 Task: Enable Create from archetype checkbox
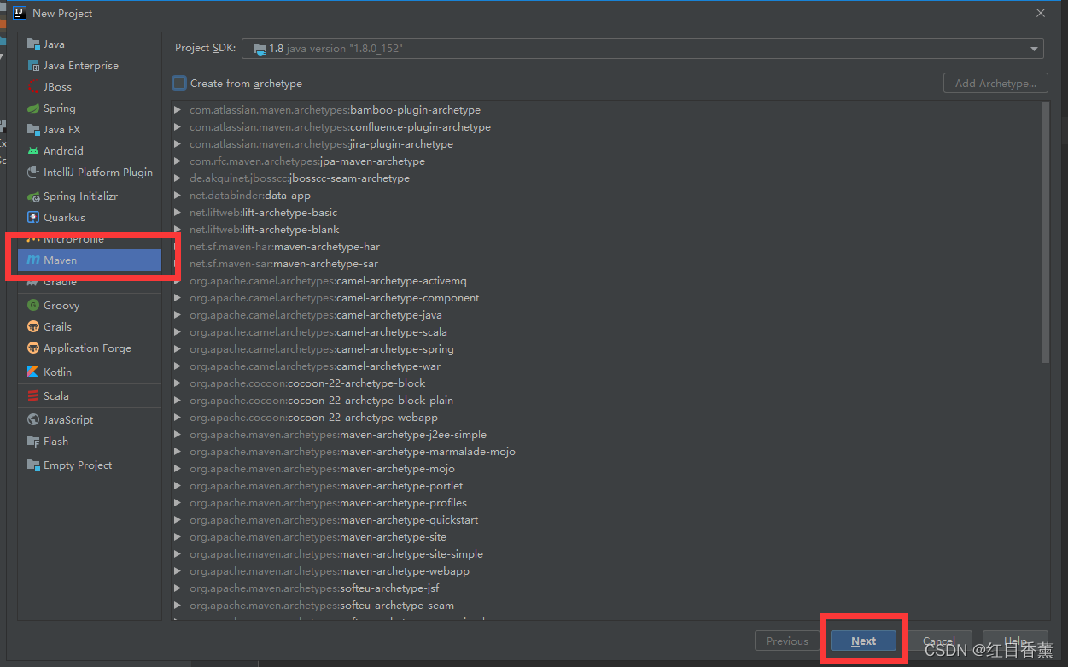click(x=179, y=83)
